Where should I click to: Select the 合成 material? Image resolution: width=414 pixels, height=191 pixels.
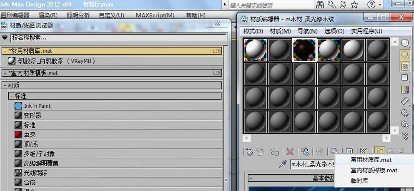pos(118,182)
